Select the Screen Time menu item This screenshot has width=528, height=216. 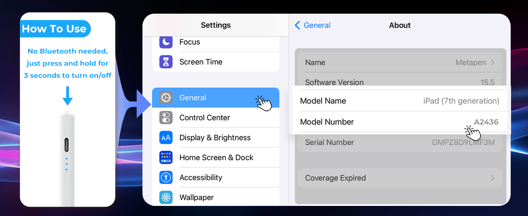(x=216, y=62)
